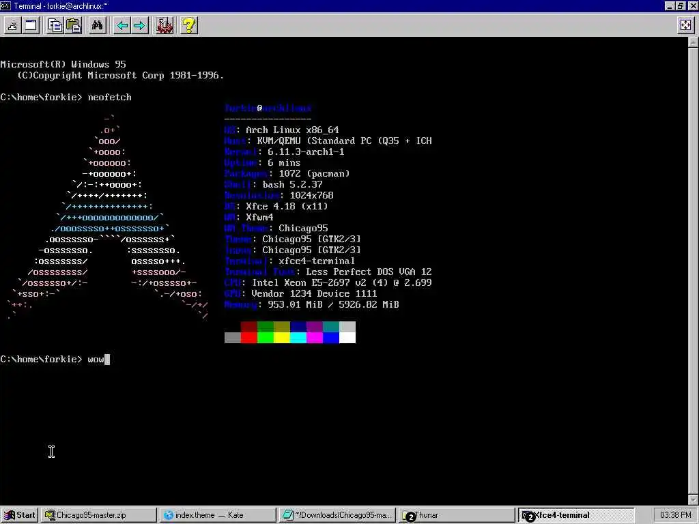699x524 pixels.
Task: Paste clipboard with the toolbar clipboard icon
Action: pyautogui.click(x=74, y=25)
